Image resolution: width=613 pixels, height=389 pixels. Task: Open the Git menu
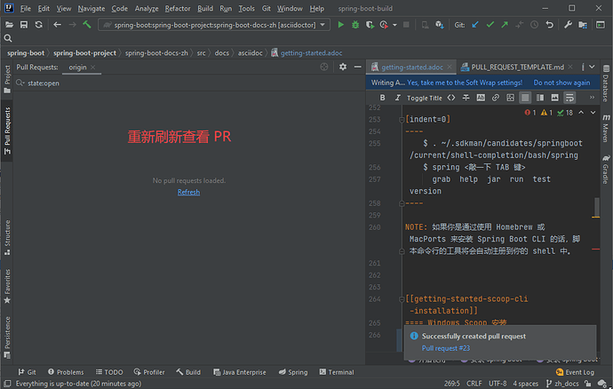[x=267, y=8]
